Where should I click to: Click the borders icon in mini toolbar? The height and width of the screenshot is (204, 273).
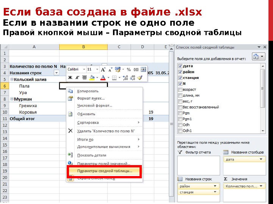tap(114, 77)
